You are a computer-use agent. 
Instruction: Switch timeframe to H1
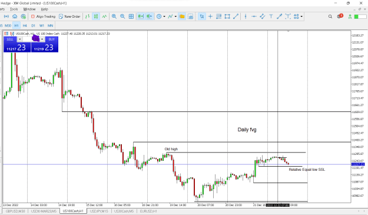pos(16,25)
